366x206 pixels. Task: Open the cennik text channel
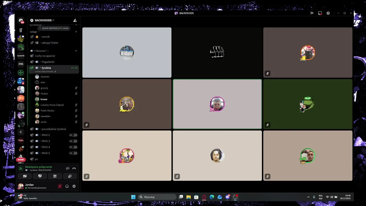(x=53, y=37)
